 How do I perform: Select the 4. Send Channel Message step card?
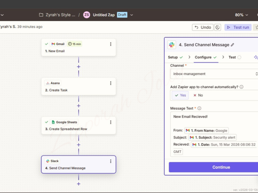tap(79, 164)
